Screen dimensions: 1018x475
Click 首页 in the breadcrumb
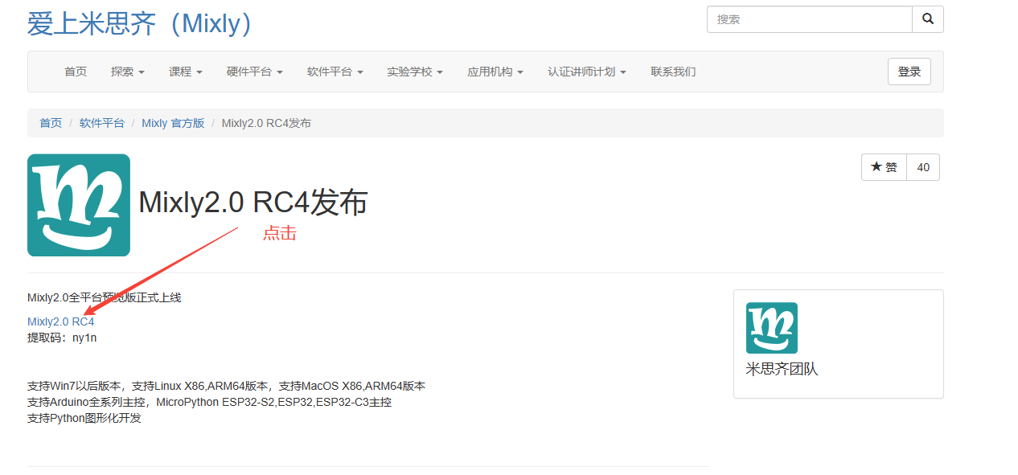click(51, 123)
